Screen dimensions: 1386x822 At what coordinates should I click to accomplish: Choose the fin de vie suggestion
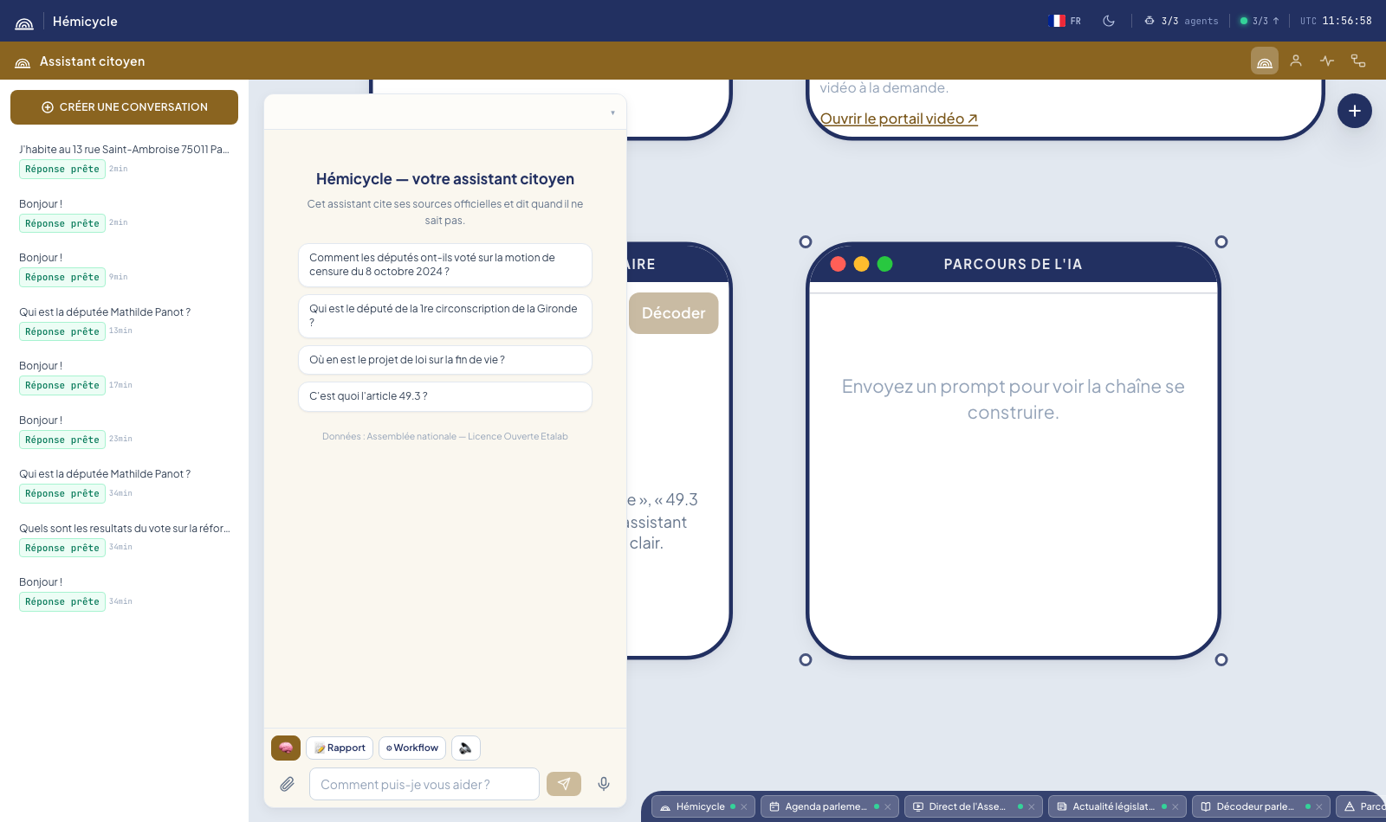click(445, 360)
